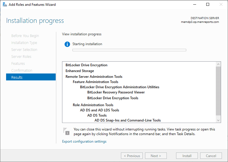Click View installation progress label
This screenshot has height=162, width=228.
pos(82,34)
